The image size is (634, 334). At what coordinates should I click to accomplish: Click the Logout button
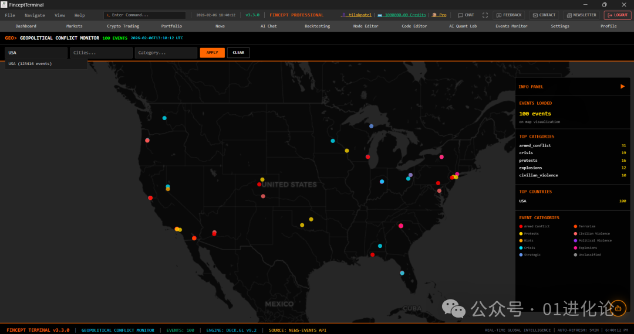618,15
